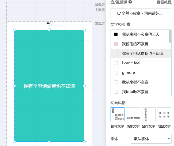174x146 pixels.
Task: Select lyric line 我偷偷的不寂寞
Action: coord(135,44)
